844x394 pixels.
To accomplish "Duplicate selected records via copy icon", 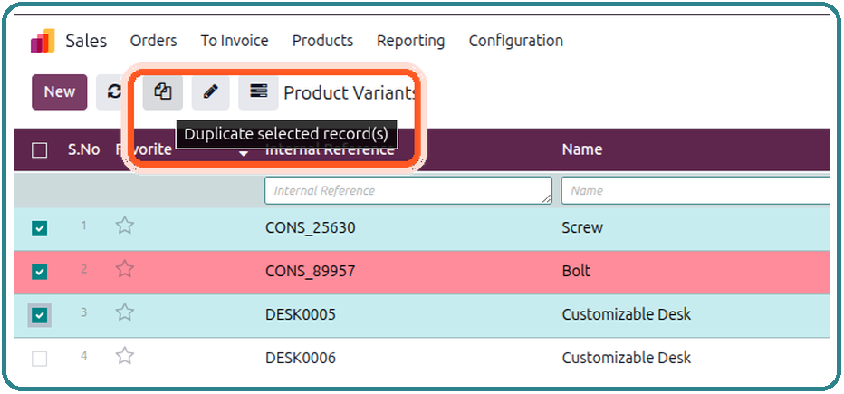I will click(163, 92).
